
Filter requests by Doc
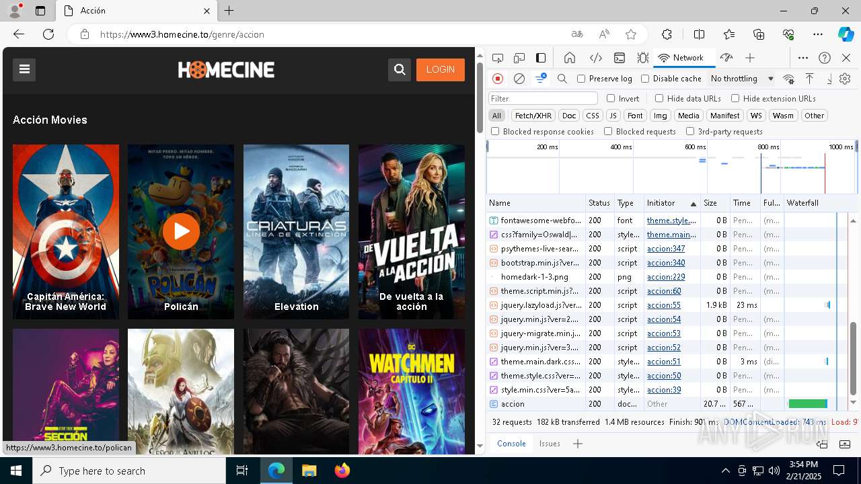[x=569, y=116]
